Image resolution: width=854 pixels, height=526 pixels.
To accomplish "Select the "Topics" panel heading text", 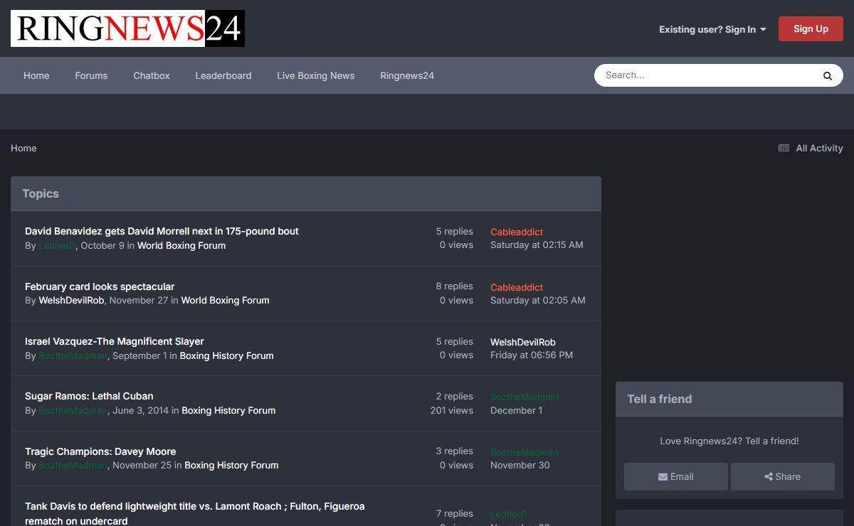I will click(41, 193).
